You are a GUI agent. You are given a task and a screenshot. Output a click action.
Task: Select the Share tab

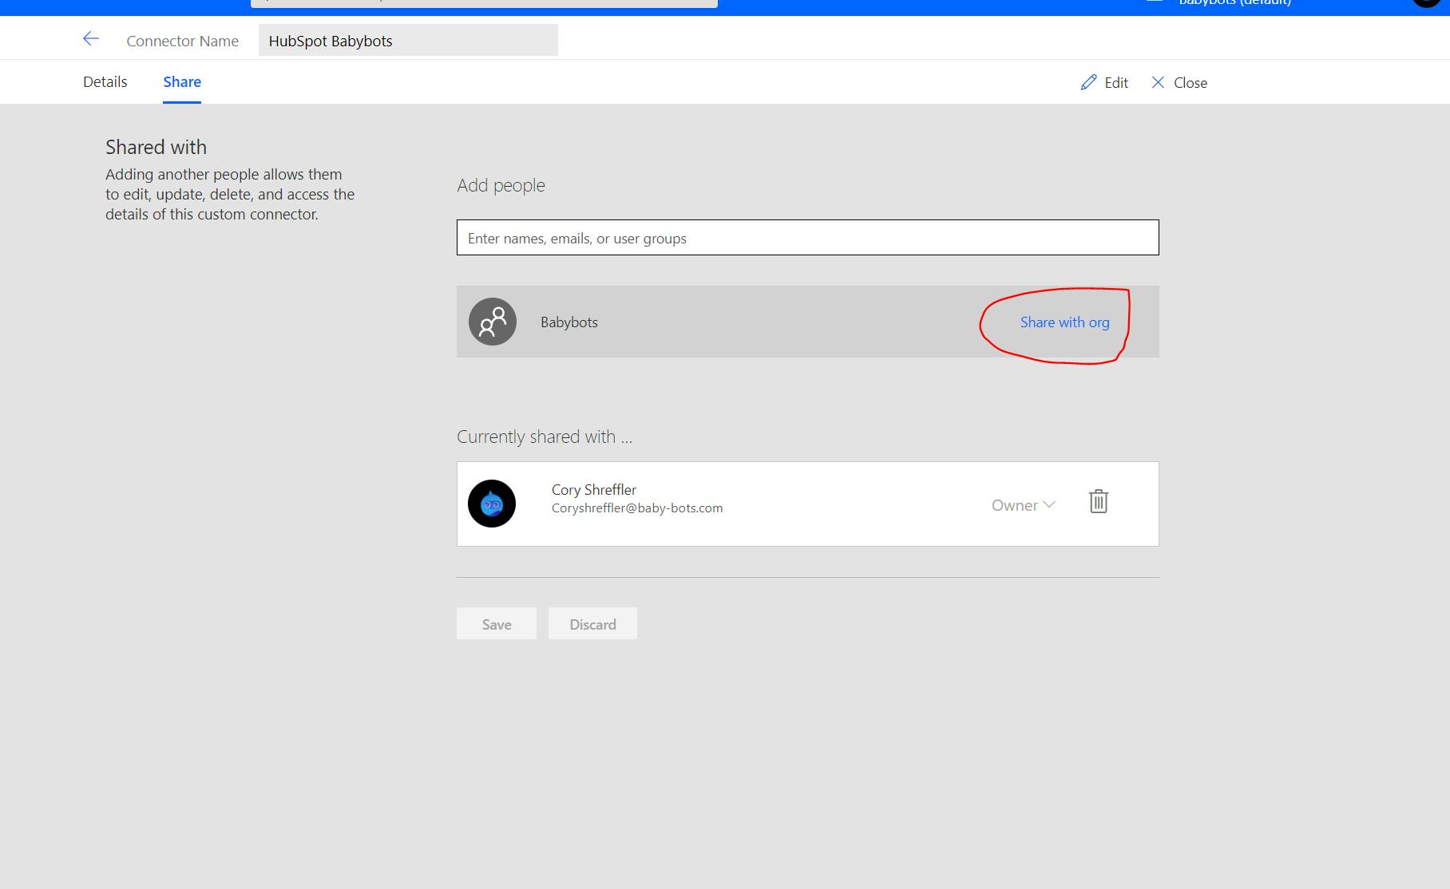[x=182, y=81]
